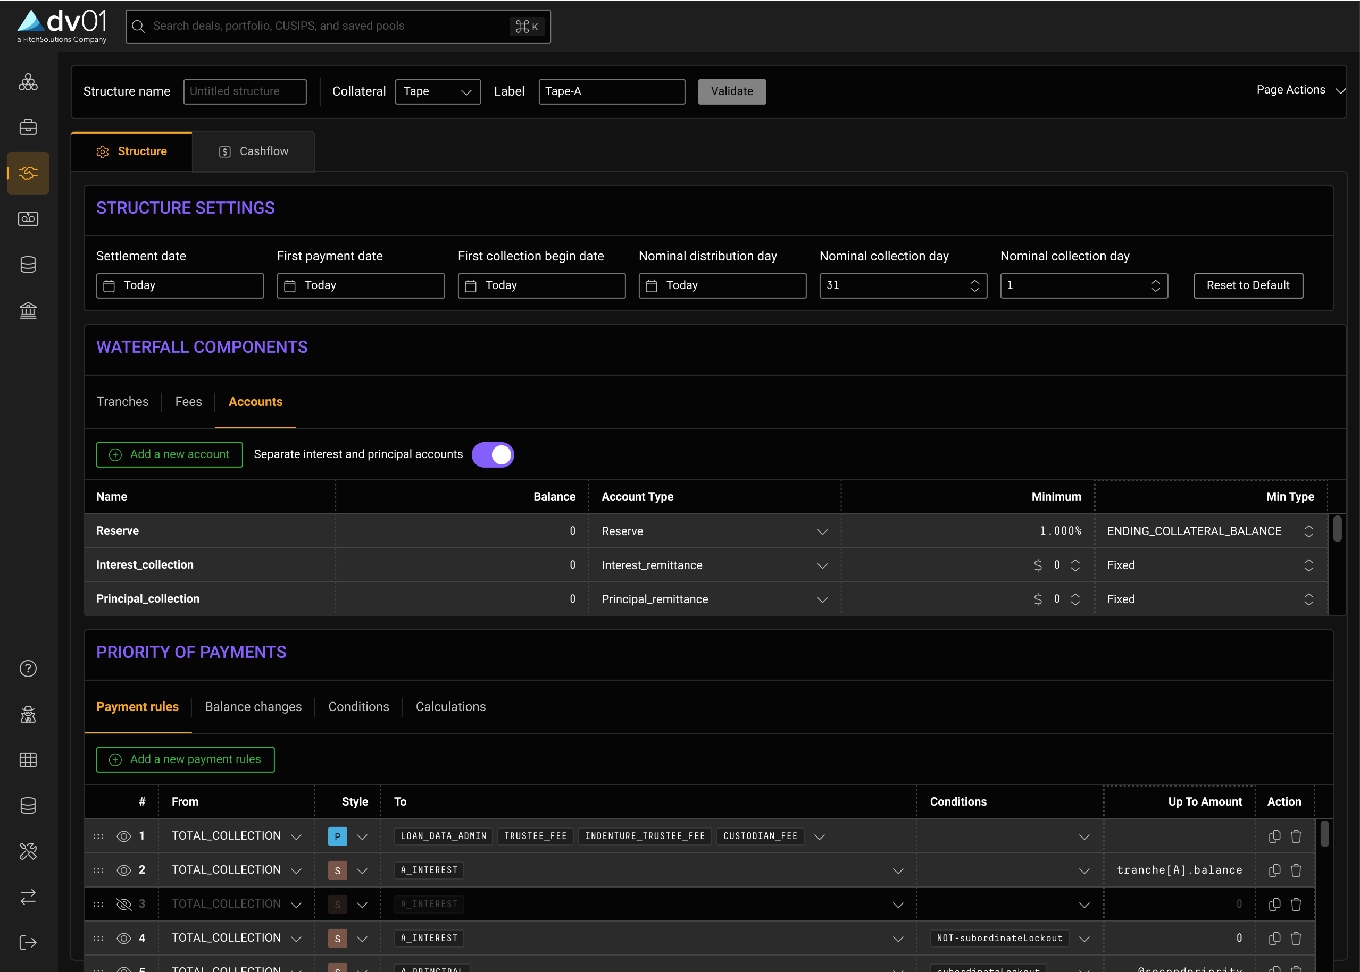Viewport: 1360px width, 972px height.
Task: Click the Structure name input field
Action: pos(244,91)
